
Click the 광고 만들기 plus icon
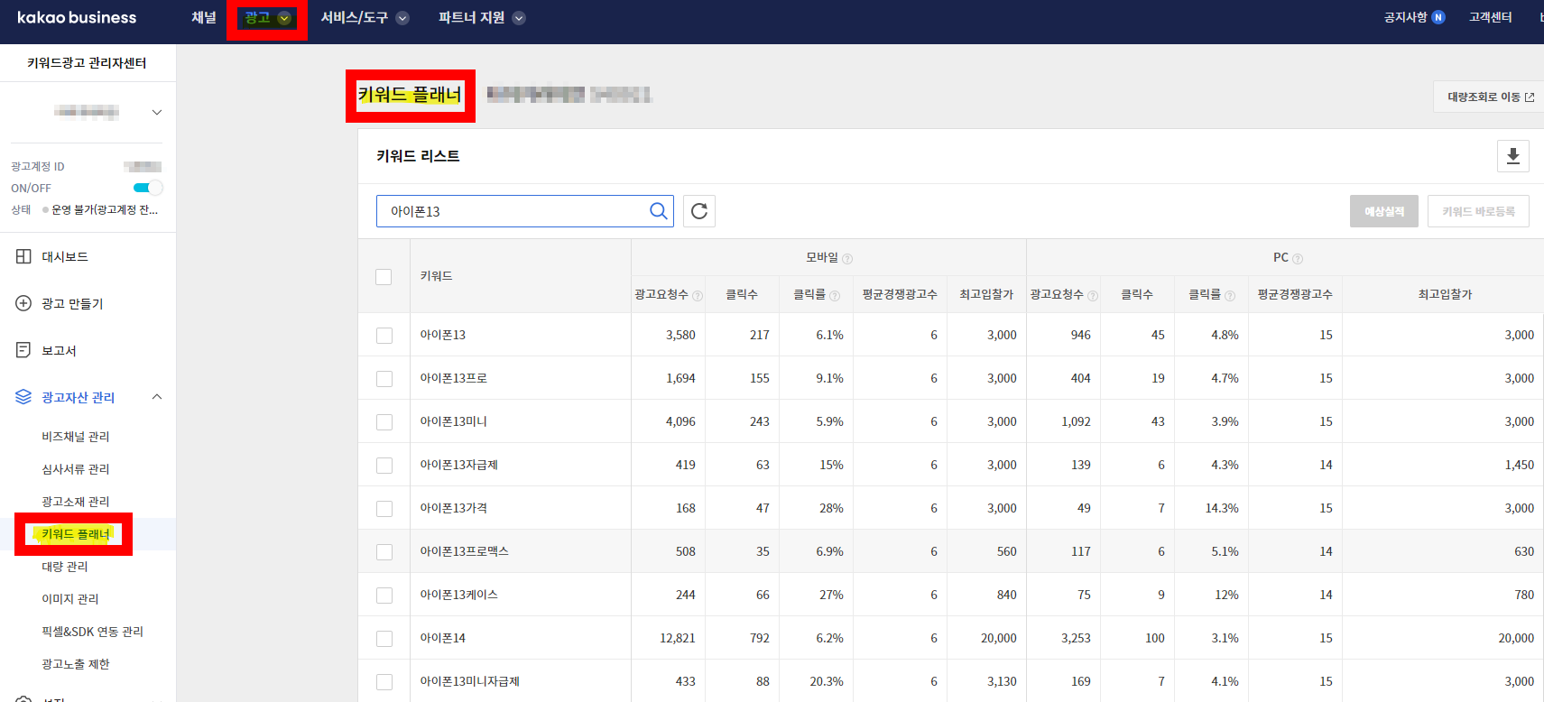click(x=23, y=303)
